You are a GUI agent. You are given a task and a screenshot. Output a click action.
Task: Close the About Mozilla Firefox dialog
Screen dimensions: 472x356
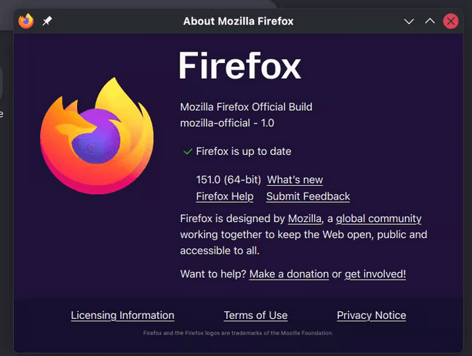point(450,21)
